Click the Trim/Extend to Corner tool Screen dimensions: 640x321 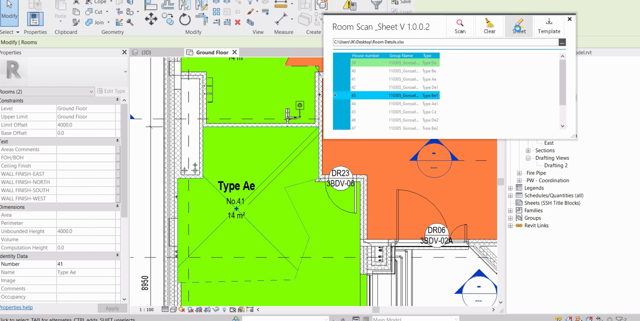(x=202, y=19)
